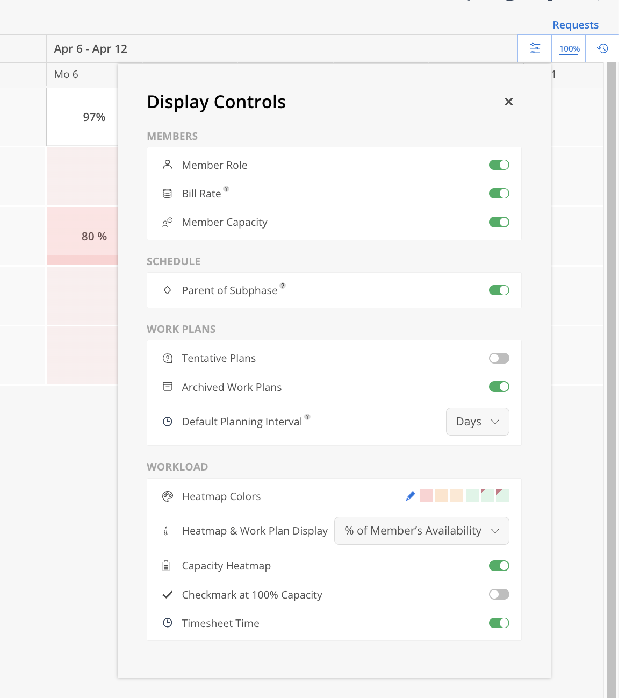Click the Bill Rate help question mark
Screen dimensions: 619x698
tap(226, 189)
